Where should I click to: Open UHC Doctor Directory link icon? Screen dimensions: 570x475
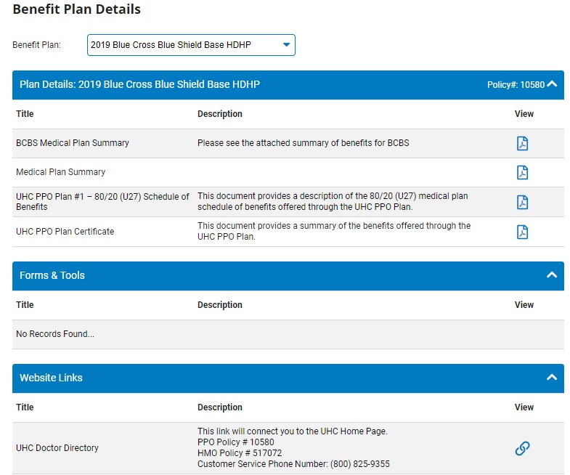[522, 448]
